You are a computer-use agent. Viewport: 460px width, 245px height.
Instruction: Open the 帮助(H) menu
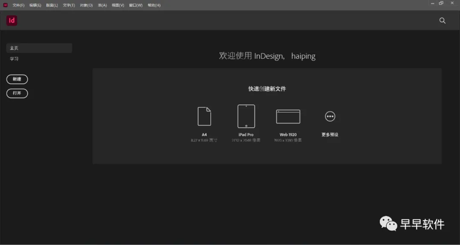pyautogui.click(x=154, y=5)
